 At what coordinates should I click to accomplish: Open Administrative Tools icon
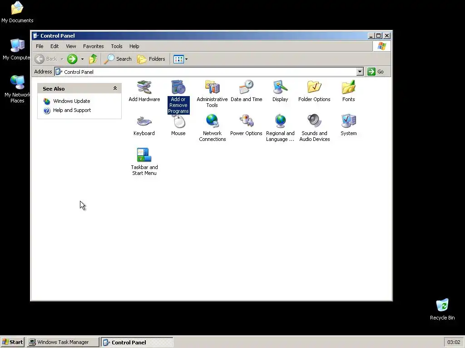pos(212,94)
